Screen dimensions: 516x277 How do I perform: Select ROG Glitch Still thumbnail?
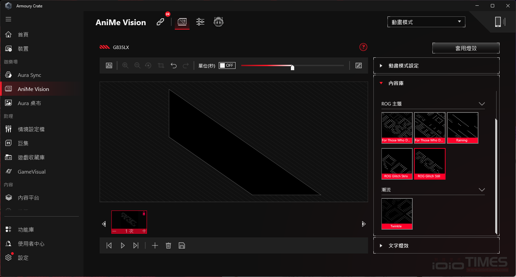tap(430, 164)
